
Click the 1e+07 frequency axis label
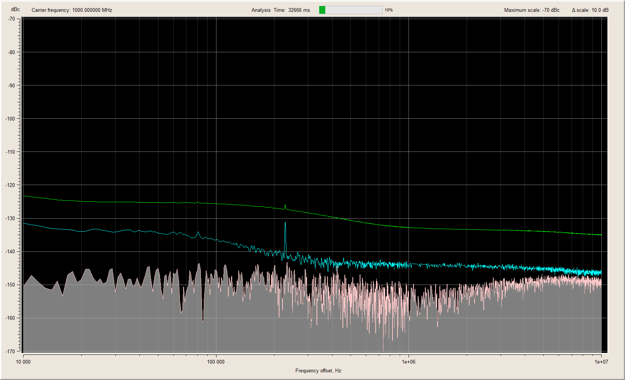601,362
